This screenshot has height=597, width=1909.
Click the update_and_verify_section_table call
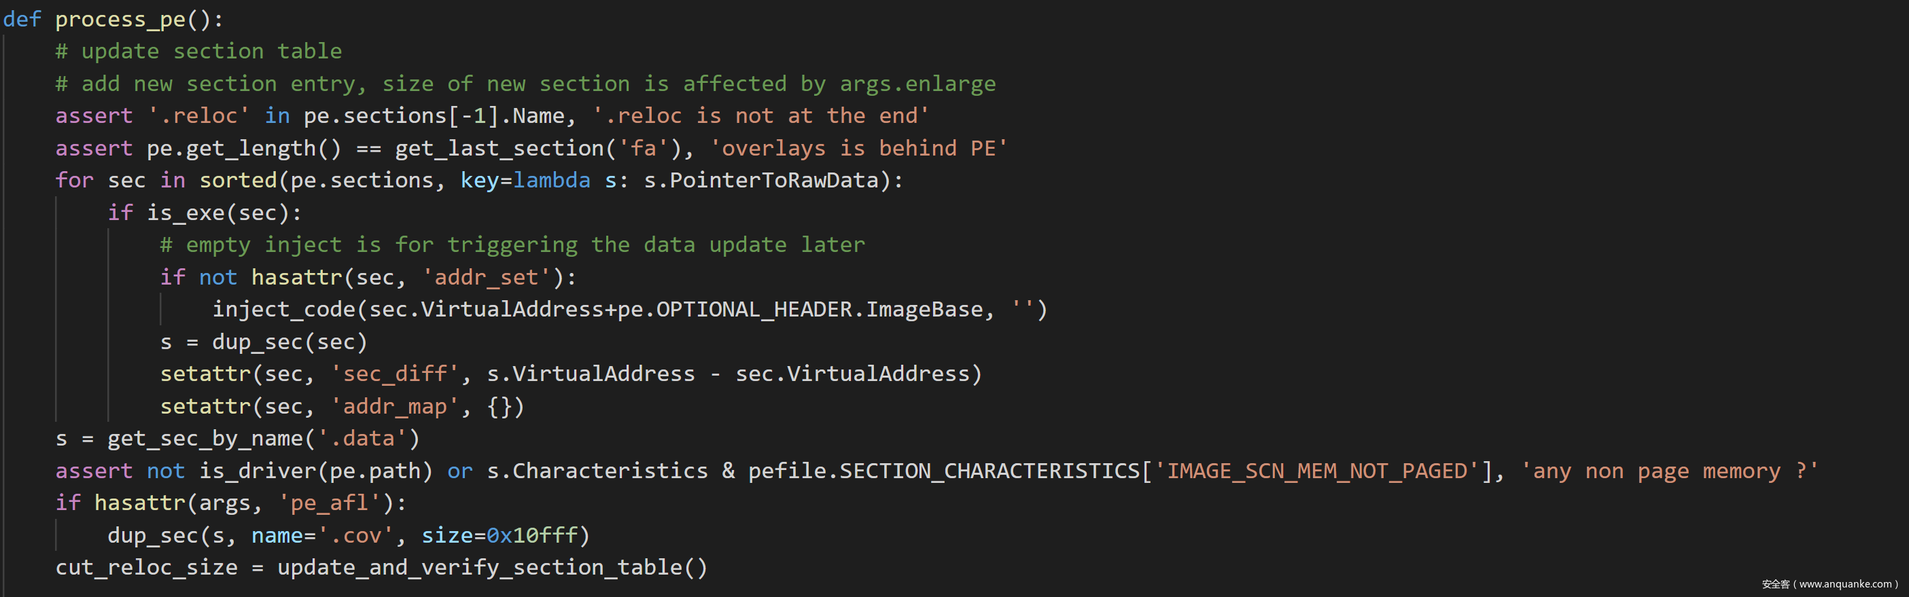[480, 567]
